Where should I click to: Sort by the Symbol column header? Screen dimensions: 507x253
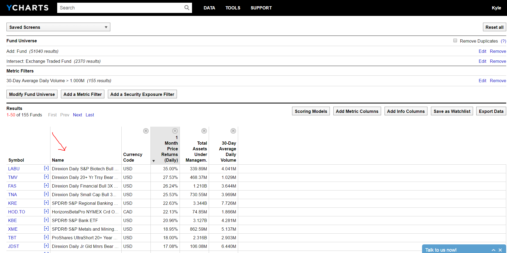pyautogui.click(x=16, y=160)
